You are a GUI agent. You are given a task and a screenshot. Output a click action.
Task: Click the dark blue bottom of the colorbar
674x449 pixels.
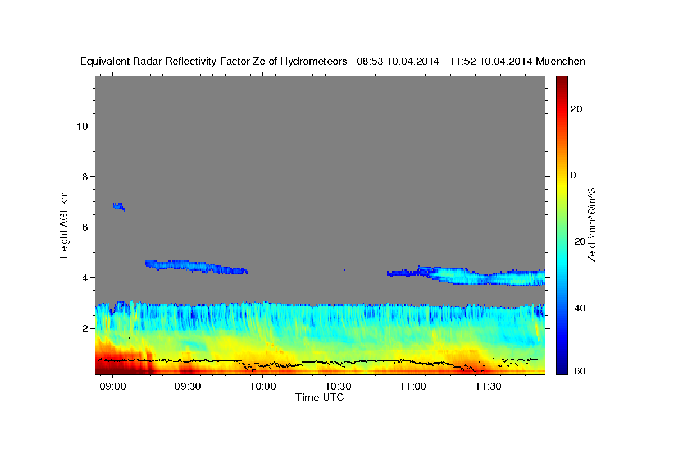[561, 368]
